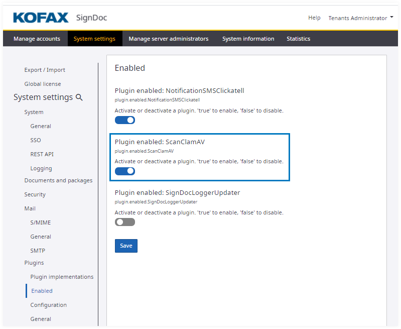
Task: Open the System information tab
Action: coord(248,39)
